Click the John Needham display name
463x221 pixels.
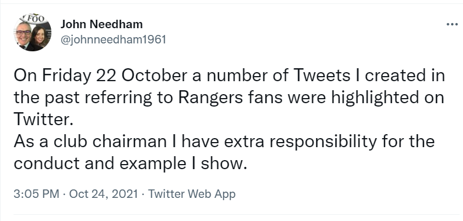[x=102, y=24]
